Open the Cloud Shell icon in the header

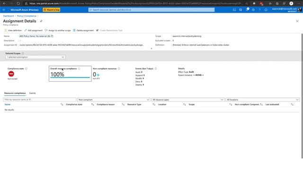[x=234, y=9]
